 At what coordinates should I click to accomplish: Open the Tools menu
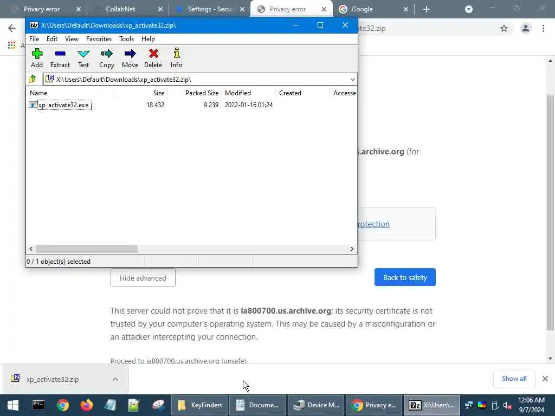coord(126,39)
